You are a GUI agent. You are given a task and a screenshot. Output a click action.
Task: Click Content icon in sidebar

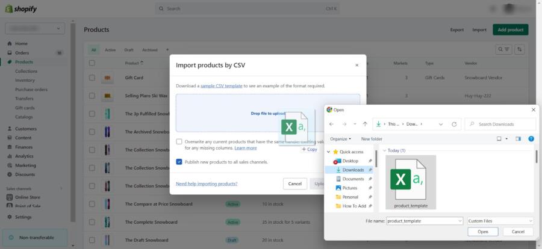pyautogui.click(x=9, y=138)
